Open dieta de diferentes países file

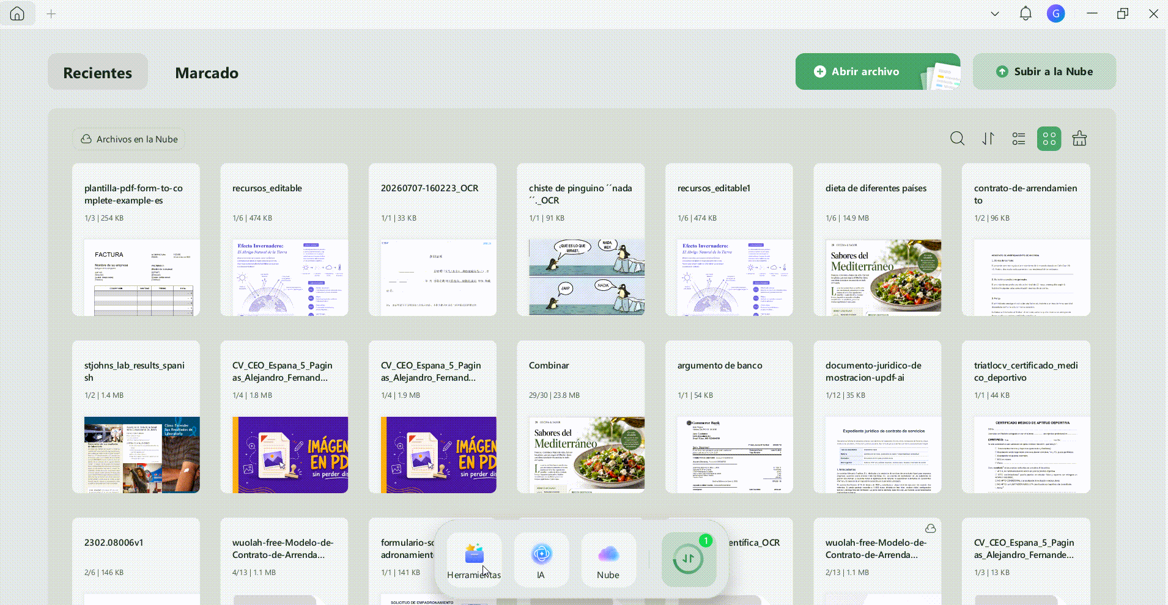[878, 240]
